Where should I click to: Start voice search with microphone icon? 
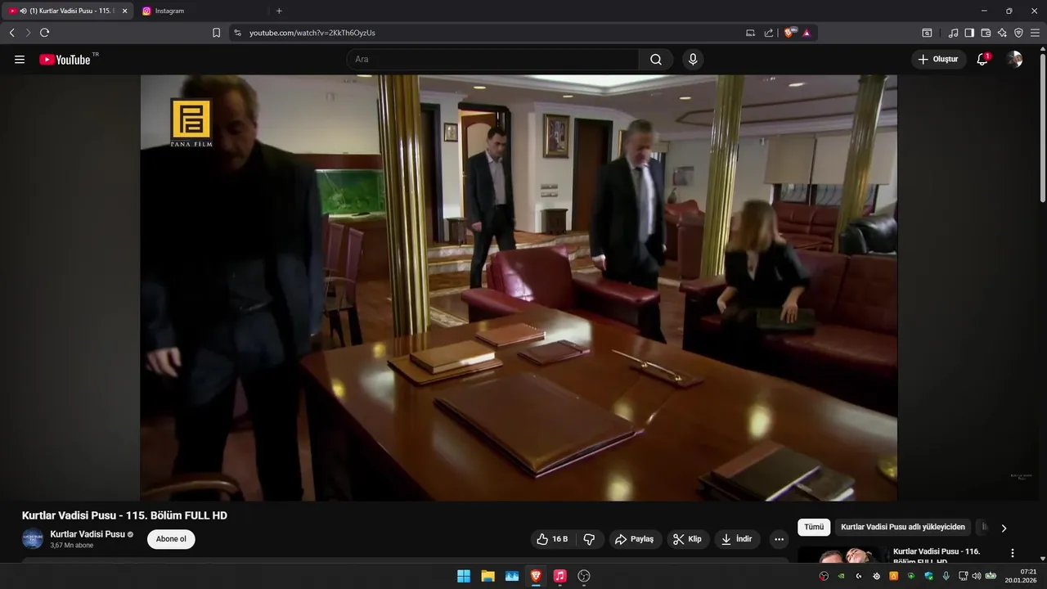click(693, 60)
